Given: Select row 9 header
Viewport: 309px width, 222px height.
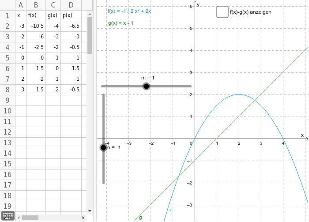Looking at the screenshot, I should click(x=8, y=100).
